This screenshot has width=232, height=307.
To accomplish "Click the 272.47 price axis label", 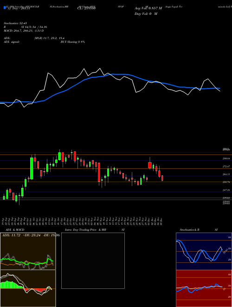I will click(x=226, y=167).
